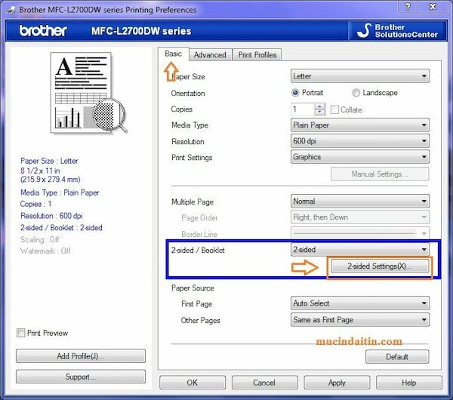Click the Default button
This screenshot has width=453, height=400.
(397, 357)
